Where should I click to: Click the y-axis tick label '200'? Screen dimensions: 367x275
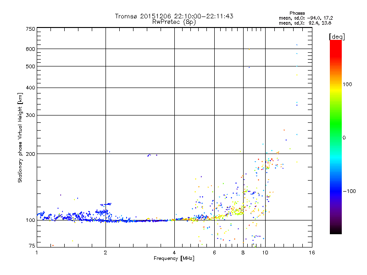[30, 154]
